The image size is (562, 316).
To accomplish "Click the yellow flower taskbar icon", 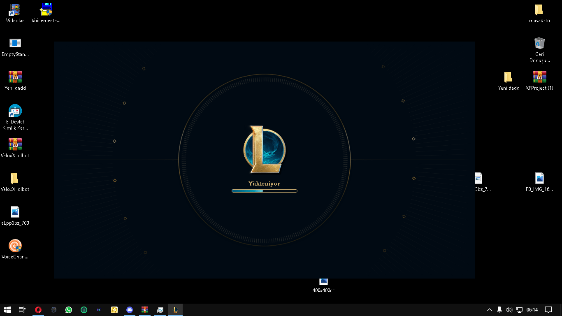I will coord(114,310).
